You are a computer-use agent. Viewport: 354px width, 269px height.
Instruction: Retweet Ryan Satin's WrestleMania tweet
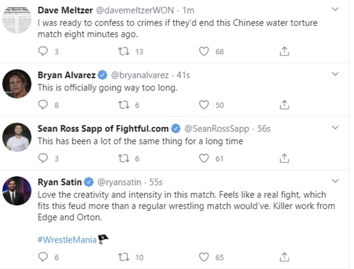click(122, 257)
